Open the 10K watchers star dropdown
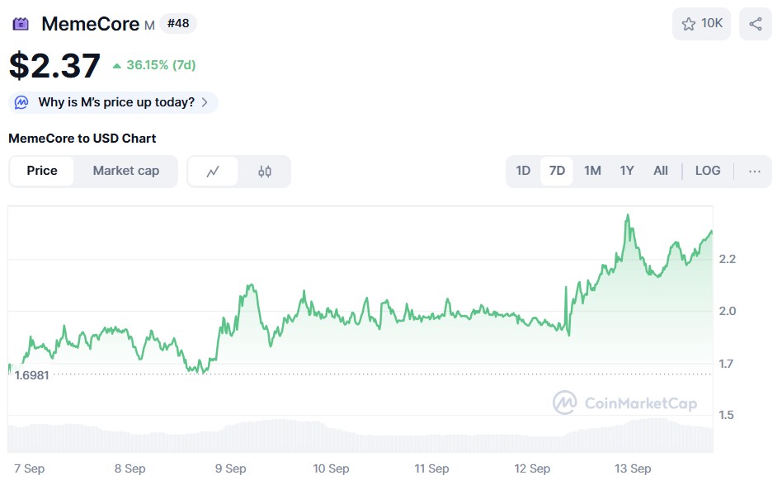Screen dimensions: 782x480 (x=701, y=24)
